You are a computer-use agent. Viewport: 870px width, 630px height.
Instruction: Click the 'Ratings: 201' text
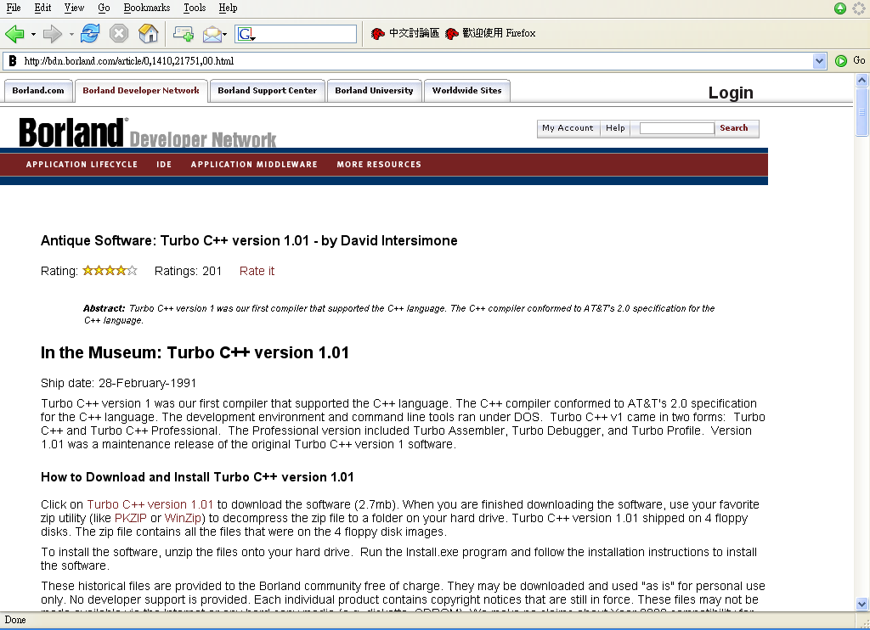pyautogui.click(x=188, y=271)
